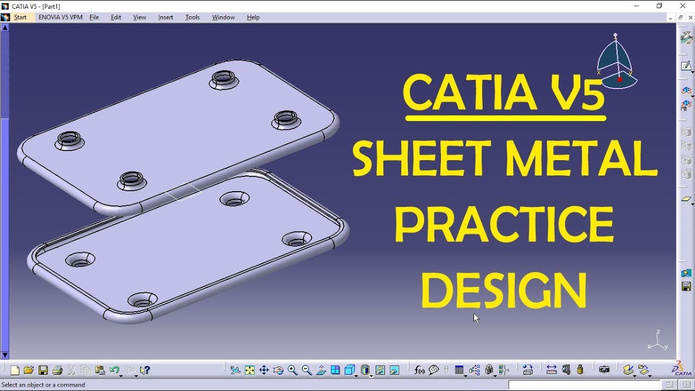Open the Formula f(x) editor
The image size is (695, 391).
point(419,370)
